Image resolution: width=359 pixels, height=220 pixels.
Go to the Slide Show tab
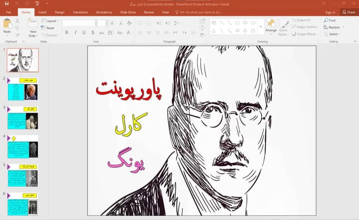[128, 12]
